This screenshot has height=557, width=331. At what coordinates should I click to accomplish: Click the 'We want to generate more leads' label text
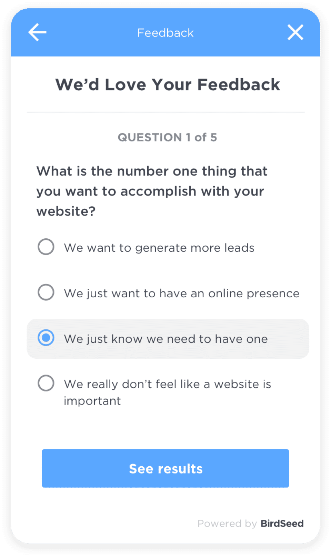pos(159,248)
